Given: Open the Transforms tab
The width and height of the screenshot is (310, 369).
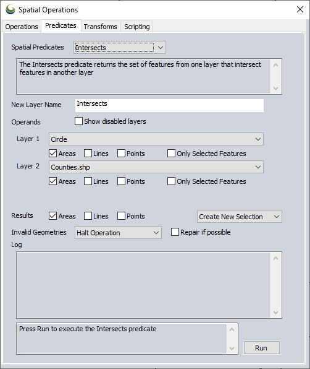Looking at the screenshot, I should [x=101, y=27].
